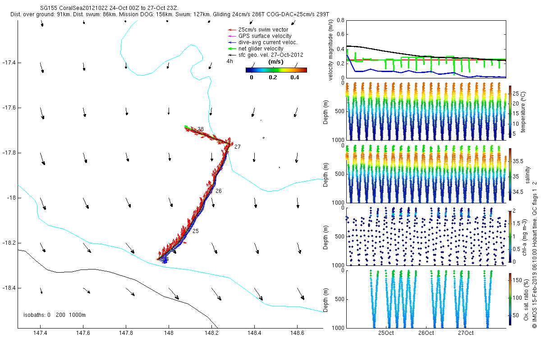This screenshot has width=541, height=338.
Task: Click the 'isobaths: 0 200 1000m' note
Action: point(55,315)
